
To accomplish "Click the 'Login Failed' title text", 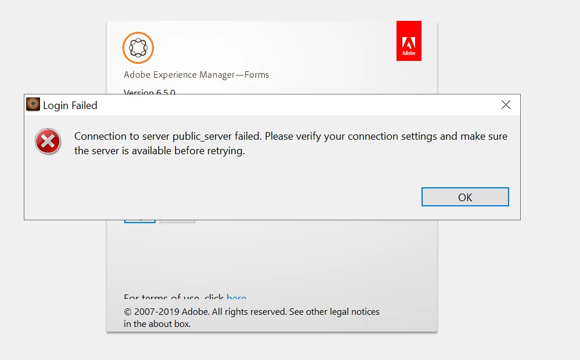I will coord(70,106).
